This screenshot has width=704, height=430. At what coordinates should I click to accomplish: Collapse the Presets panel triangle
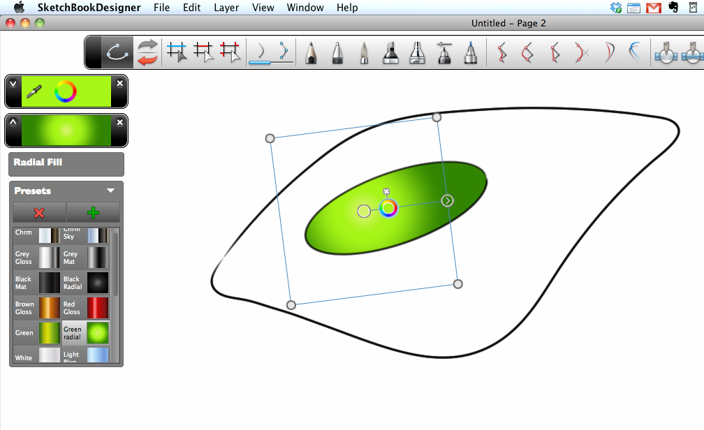click(110, 191)
